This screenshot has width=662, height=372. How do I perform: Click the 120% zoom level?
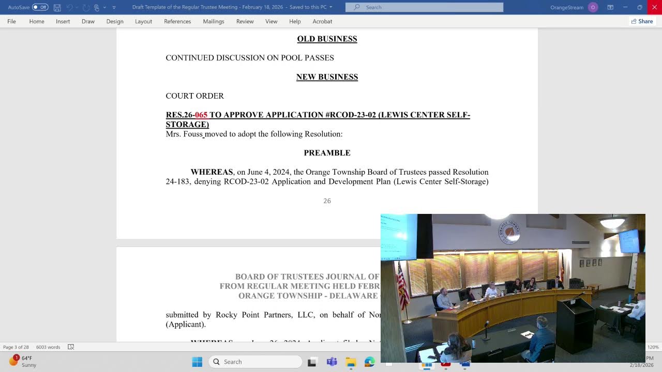(653, 347)
